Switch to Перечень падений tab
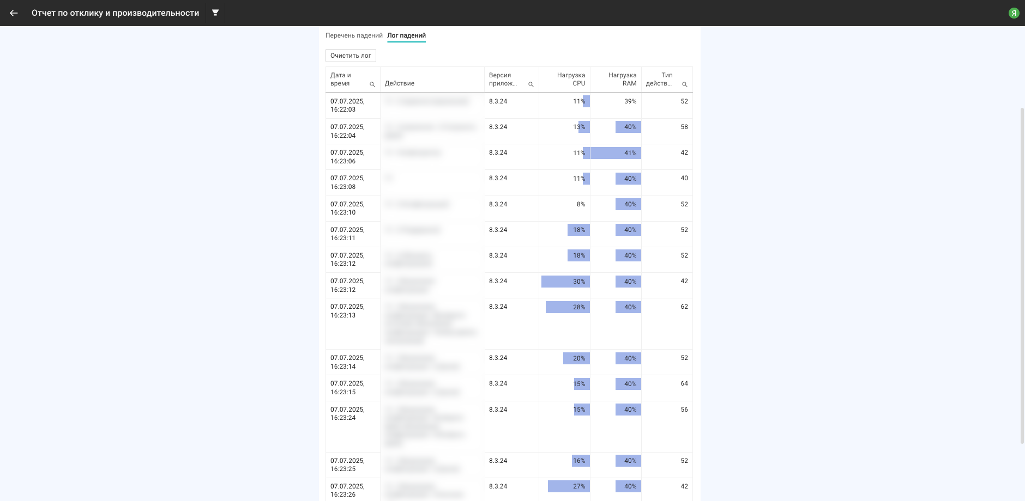Image resolution: width=1025 pixels, height=501 pixels. pos(354,35)
